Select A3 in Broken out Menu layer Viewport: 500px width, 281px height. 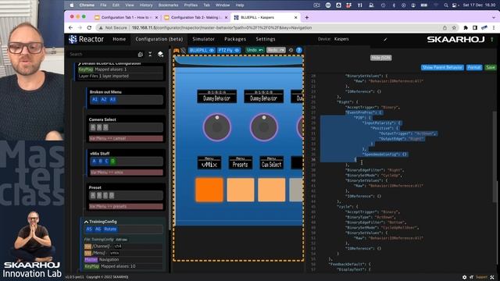point(112,99)
